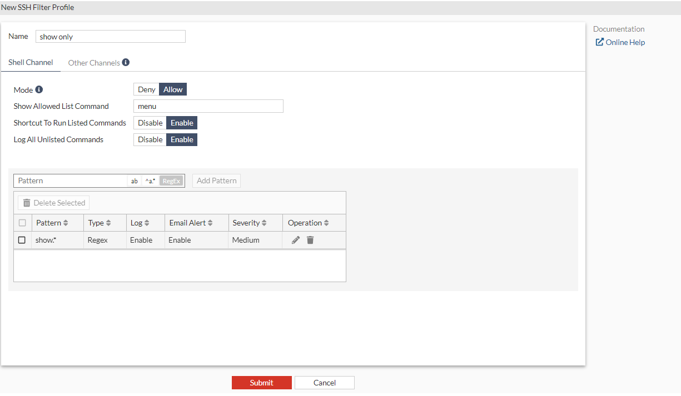Click the Add Pattern button
This screenshot has width=681, height=396.
[216, 181]
